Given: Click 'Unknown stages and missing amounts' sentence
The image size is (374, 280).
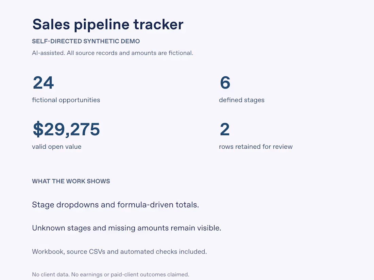Looking at the screenshot, I should [127, 228].
